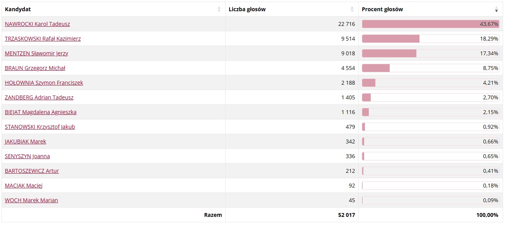Open NAWROCKI Karol Tadeusz candidate link
Screen dimensions: 505x225
38,24
